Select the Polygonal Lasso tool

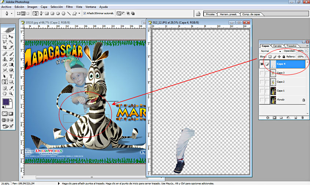4,42
